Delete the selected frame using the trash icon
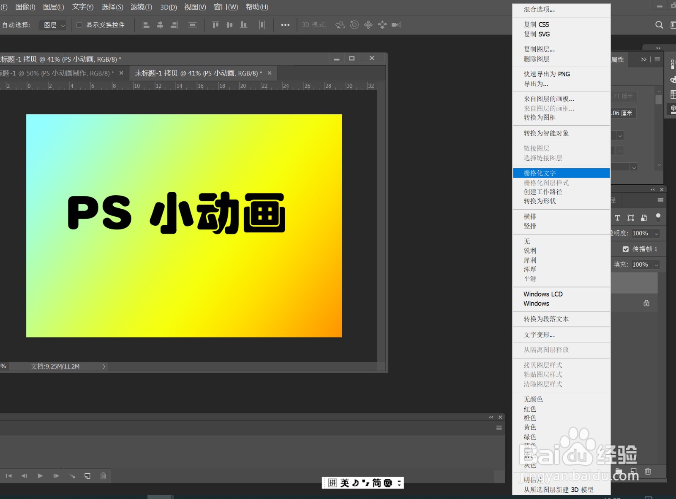The height and width of the screenshot is (499, 676). 103,475
